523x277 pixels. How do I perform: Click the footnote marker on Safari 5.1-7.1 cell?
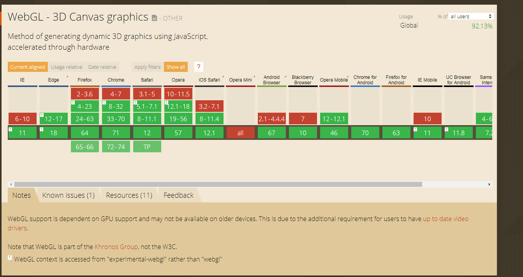pos(135,102)
